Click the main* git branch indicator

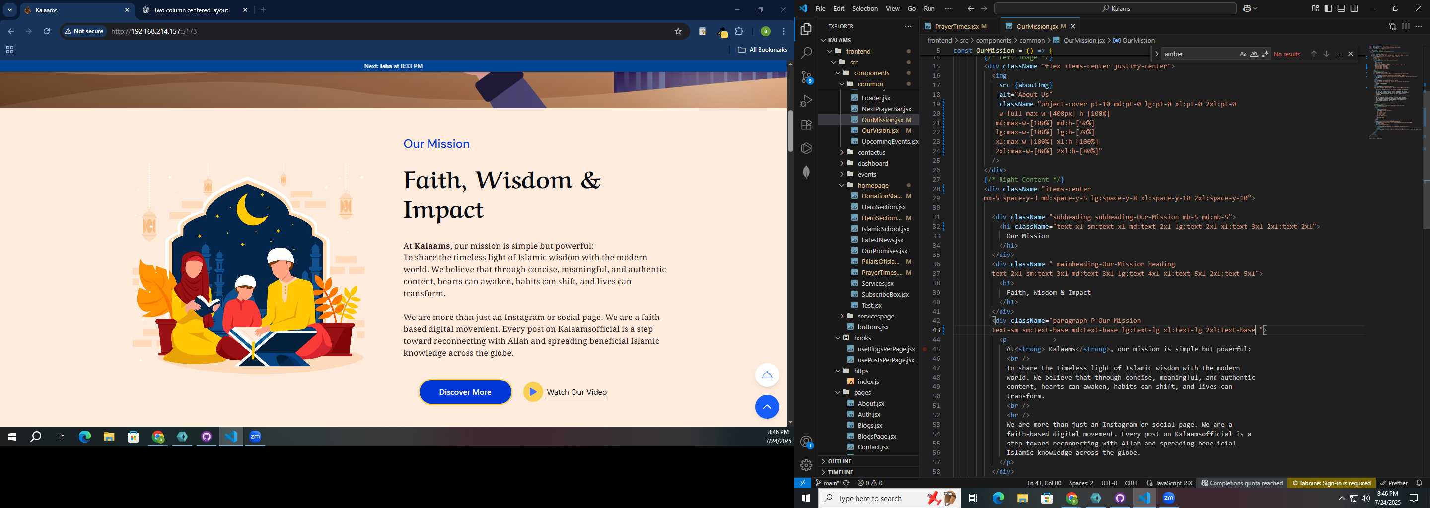click(827, 483)
